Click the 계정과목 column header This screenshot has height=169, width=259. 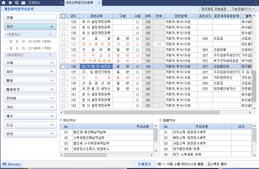click(x=96, y=16)
